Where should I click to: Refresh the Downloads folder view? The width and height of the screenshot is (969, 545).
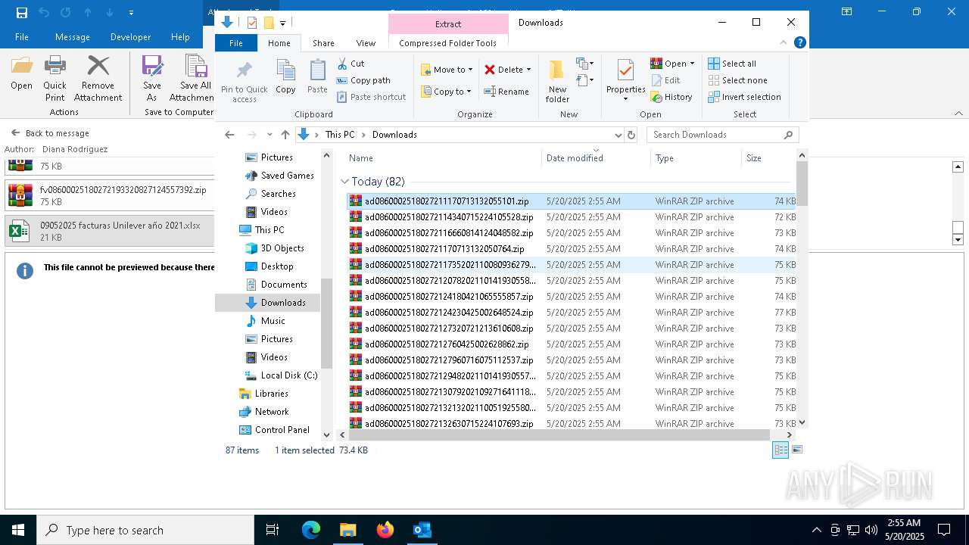631,135
